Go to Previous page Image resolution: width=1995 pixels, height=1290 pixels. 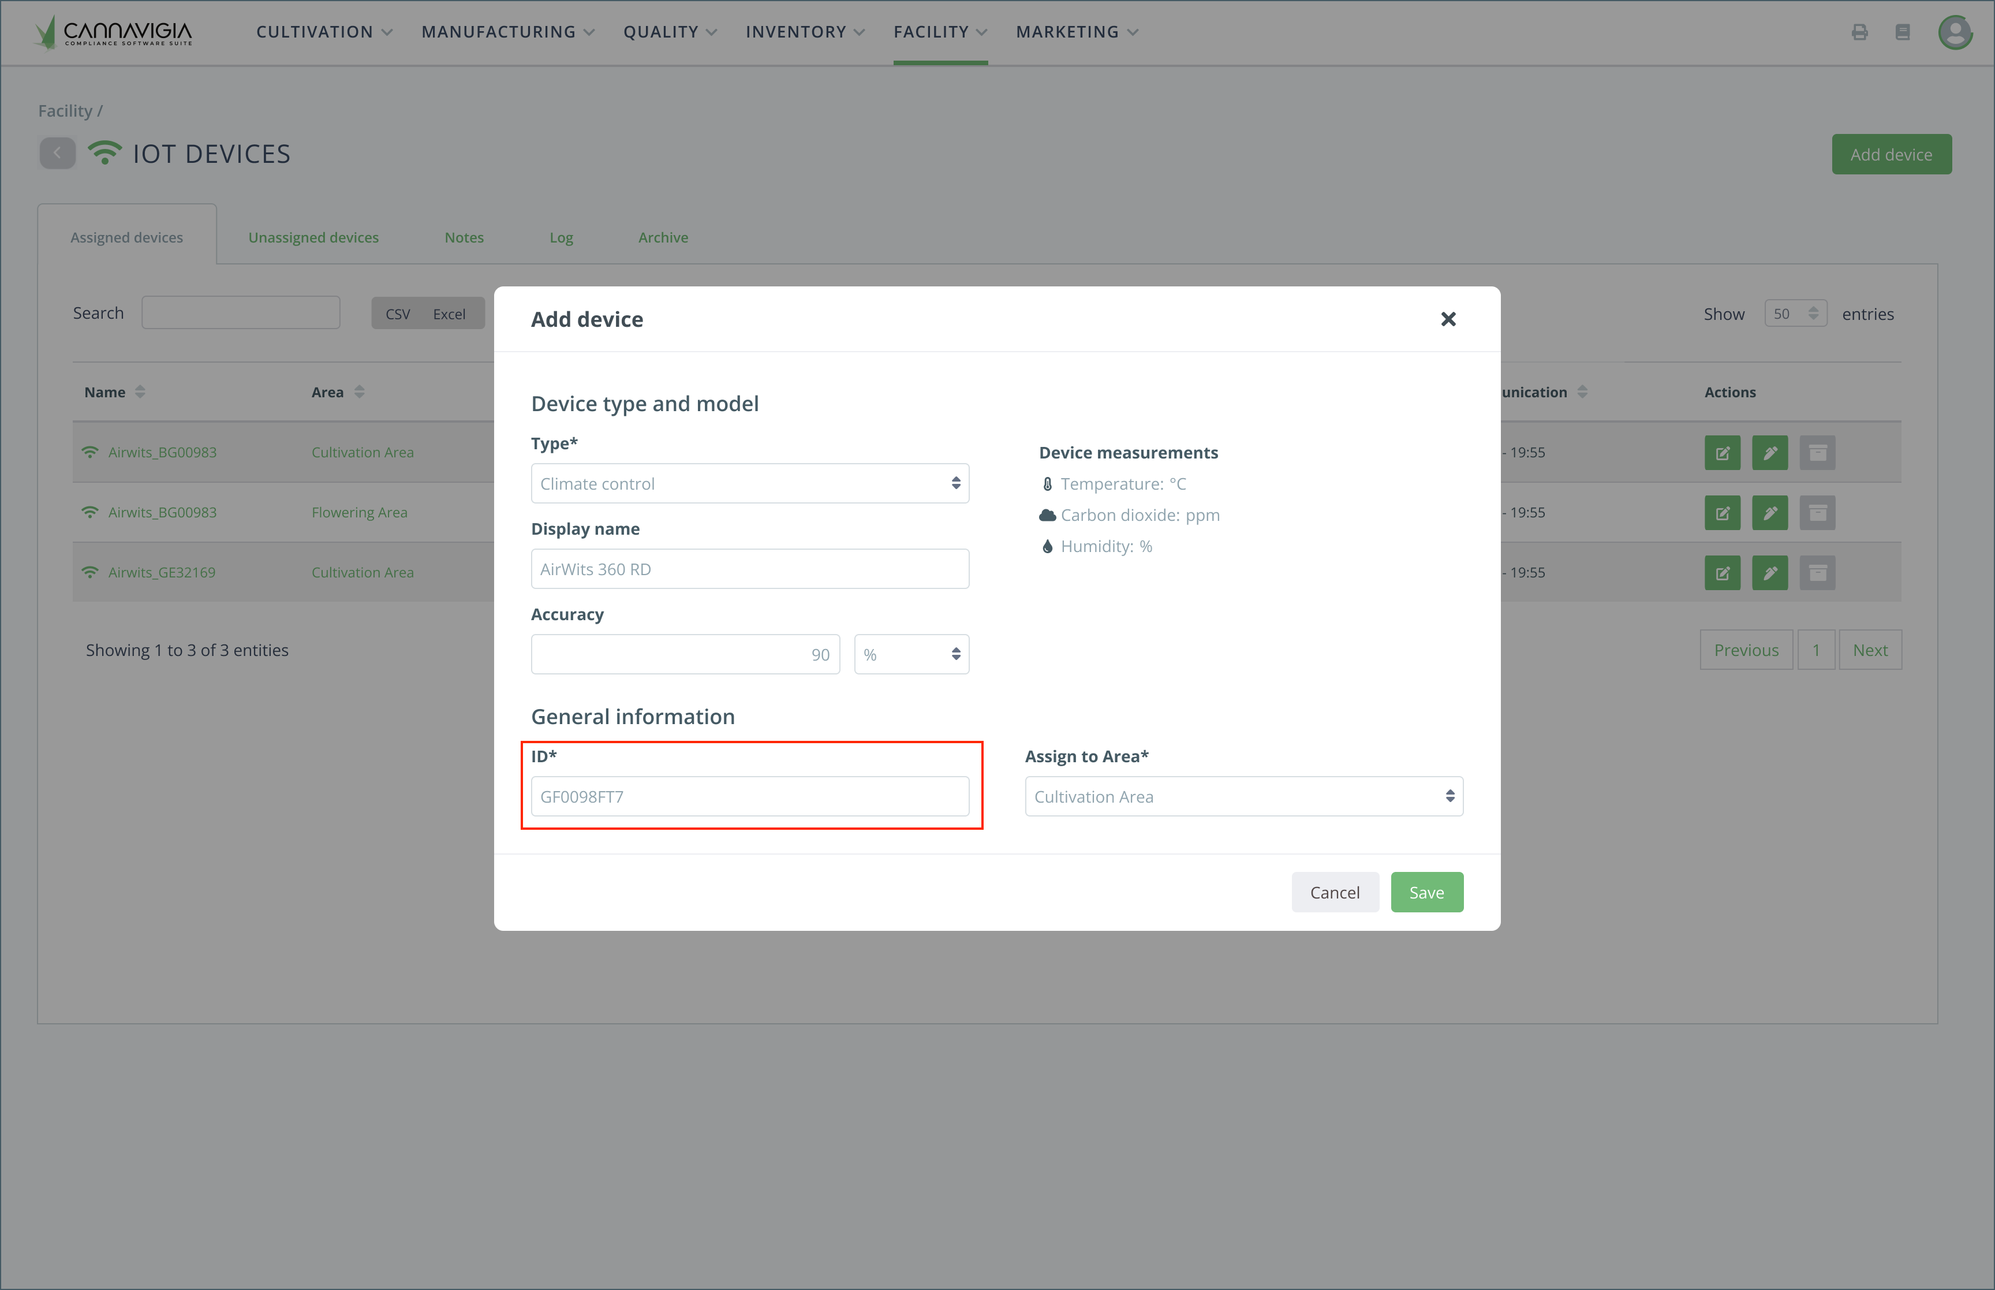point(1746,650)
